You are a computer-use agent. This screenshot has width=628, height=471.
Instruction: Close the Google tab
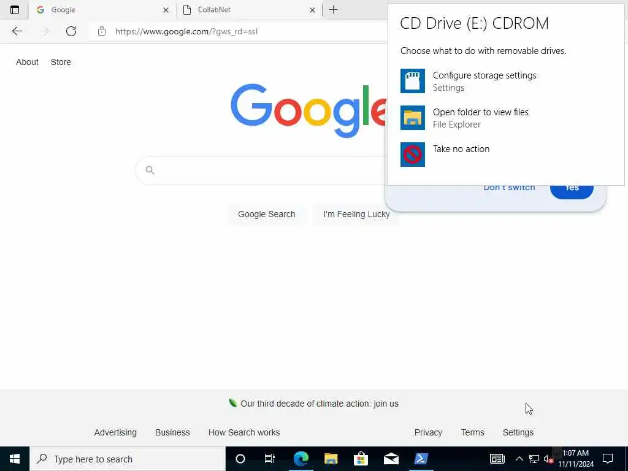166,10
